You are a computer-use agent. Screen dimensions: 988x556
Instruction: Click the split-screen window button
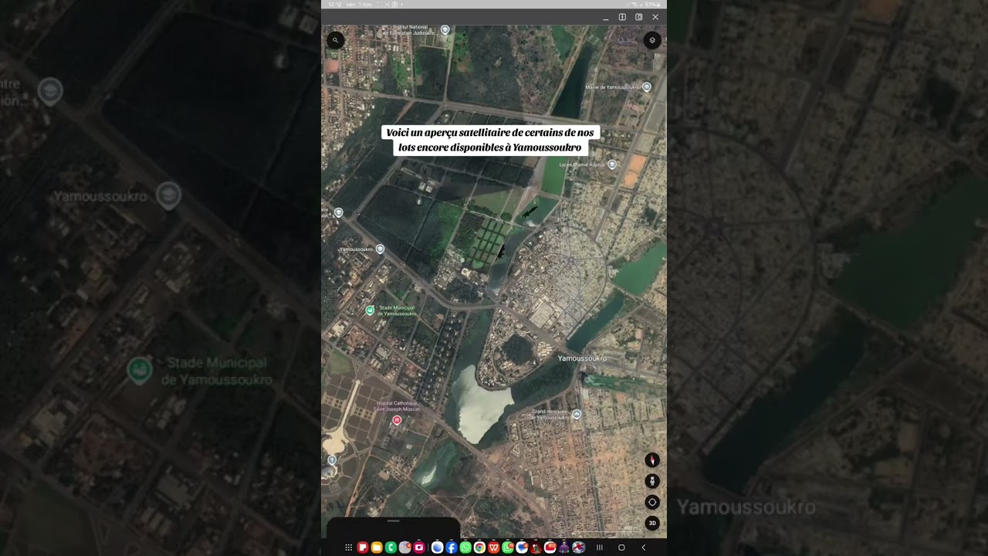click(x=622, y=17)
